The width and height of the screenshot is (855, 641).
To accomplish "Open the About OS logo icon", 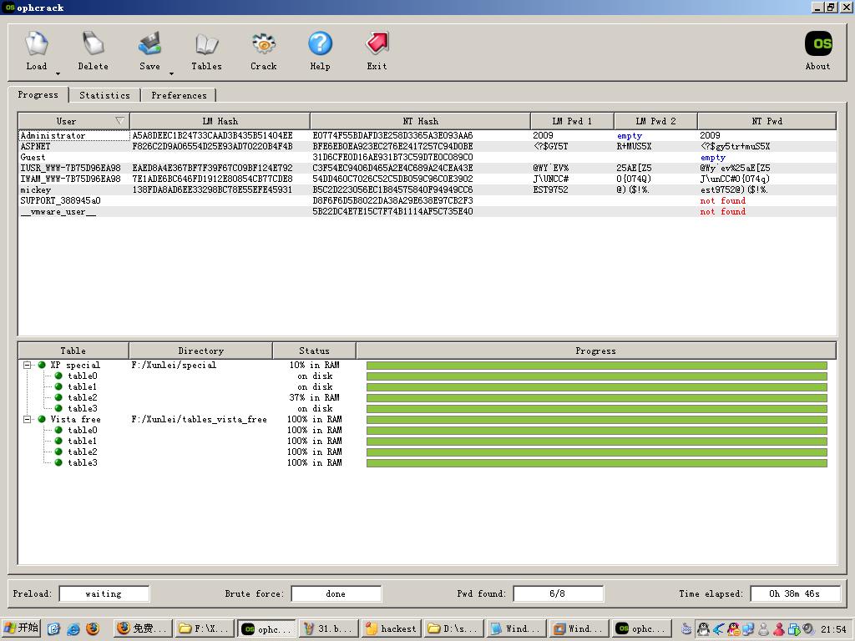I will click(x=818, y=43).
